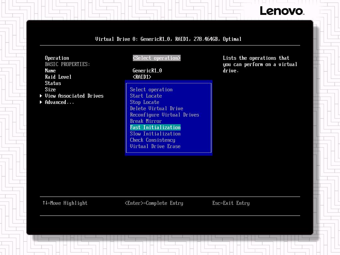The image size is (340, 255).
Task: Pick Virtual Drive Erase option
Action: (155, 146)
